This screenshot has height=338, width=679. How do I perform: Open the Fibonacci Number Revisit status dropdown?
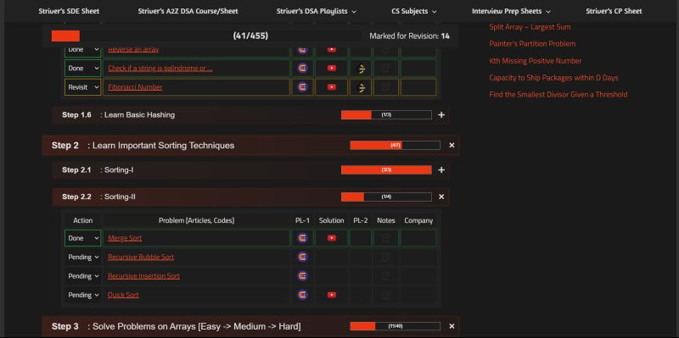[82, 87]
